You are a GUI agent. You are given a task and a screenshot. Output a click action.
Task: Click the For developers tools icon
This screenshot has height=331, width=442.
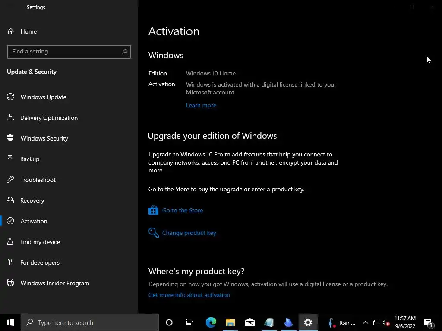click(x=10, y=262)
